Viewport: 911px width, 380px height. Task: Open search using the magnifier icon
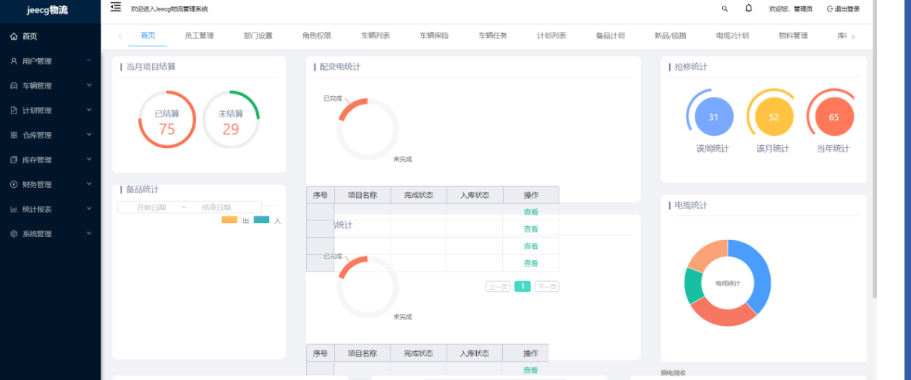click(x=725, y=9)
